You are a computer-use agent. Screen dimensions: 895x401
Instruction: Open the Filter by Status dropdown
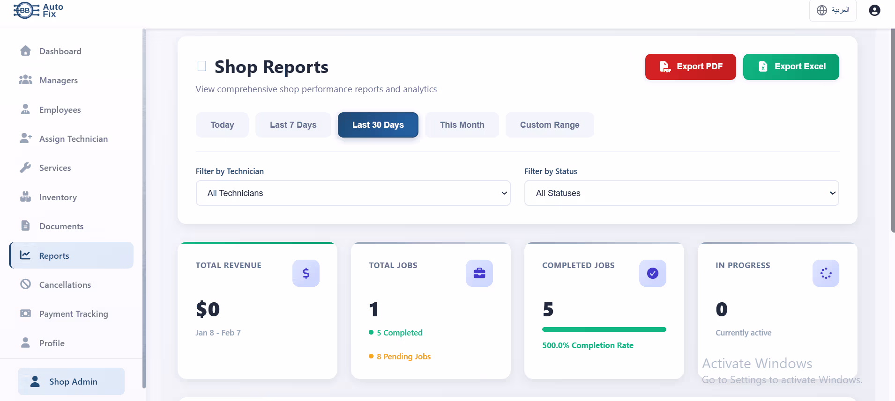[681, 193]
